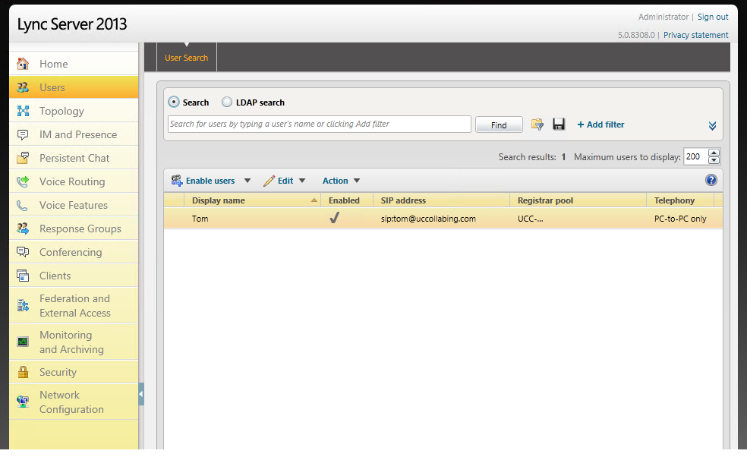Open help with blue question mark icon
This screenshot has height=457, width=747.
[711, 180]
